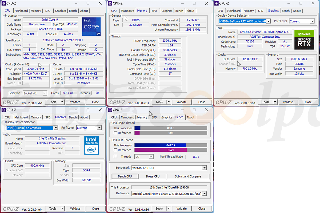The height and width of the screenshot is (213, 320).
Task: Click the Iris Xe GFX Core 400.0 MHz value
Action: click(37, 165)
